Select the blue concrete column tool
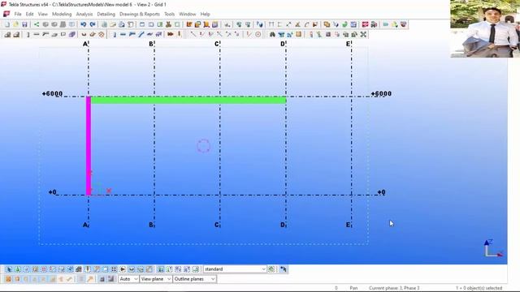Screen dimensions: 520x292 [x=115, y=34]
